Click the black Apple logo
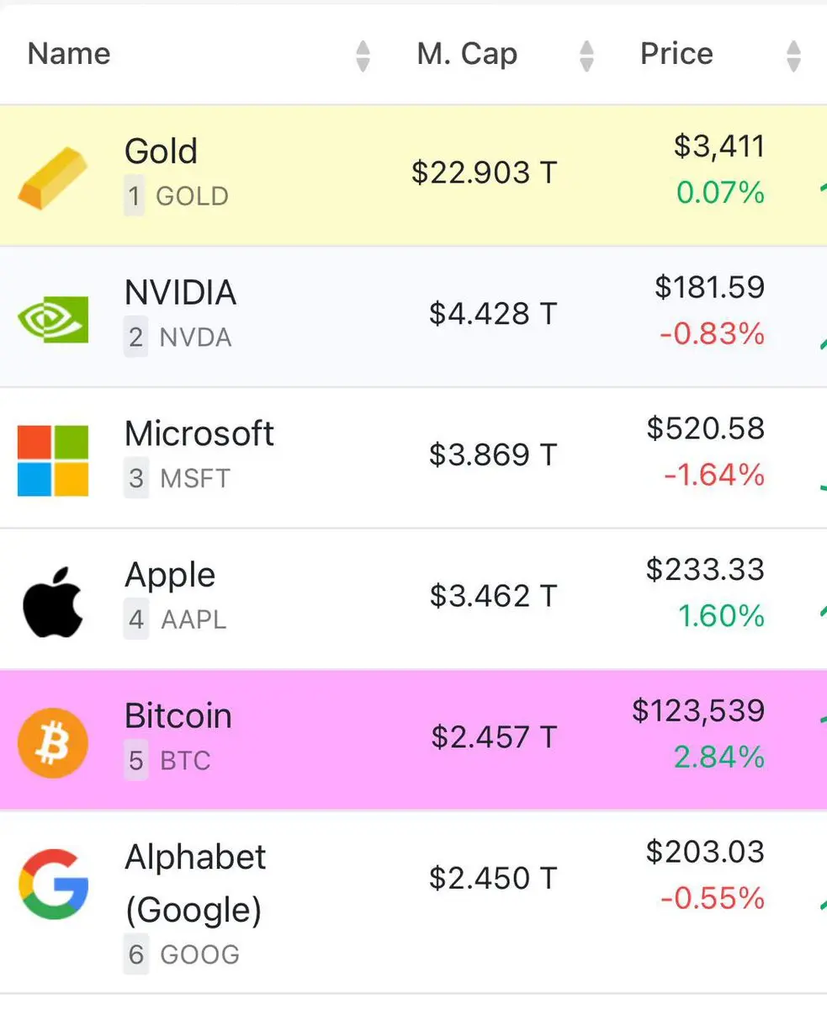 click(52, 601)
